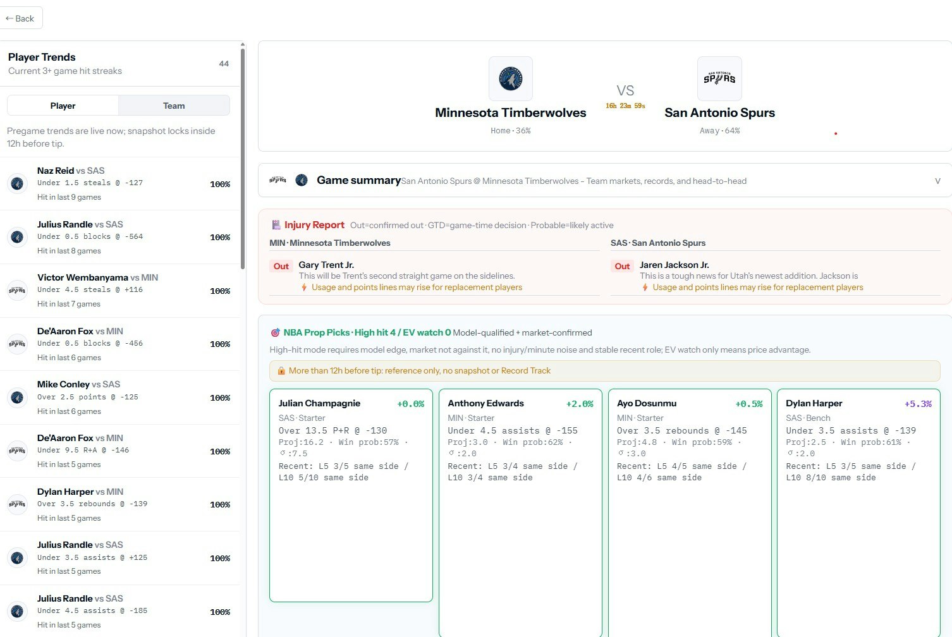952x637 pixels.
Task: Go back with the Back button
Action: coord(21,18)
